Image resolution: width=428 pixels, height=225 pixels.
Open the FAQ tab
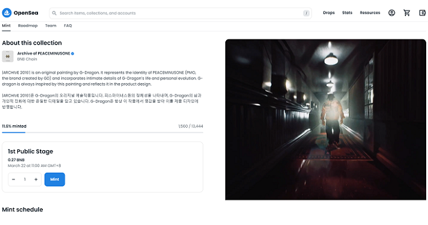click(x=68, y=26)
